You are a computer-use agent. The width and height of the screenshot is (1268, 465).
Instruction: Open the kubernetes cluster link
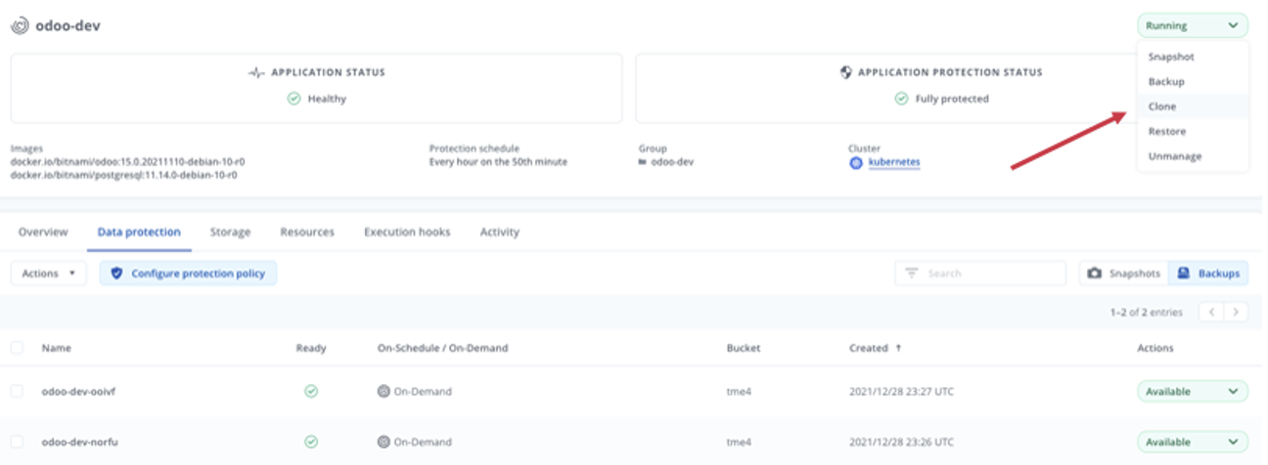coord(894,162)
